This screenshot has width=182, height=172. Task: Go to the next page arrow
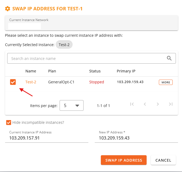point(158,104)
